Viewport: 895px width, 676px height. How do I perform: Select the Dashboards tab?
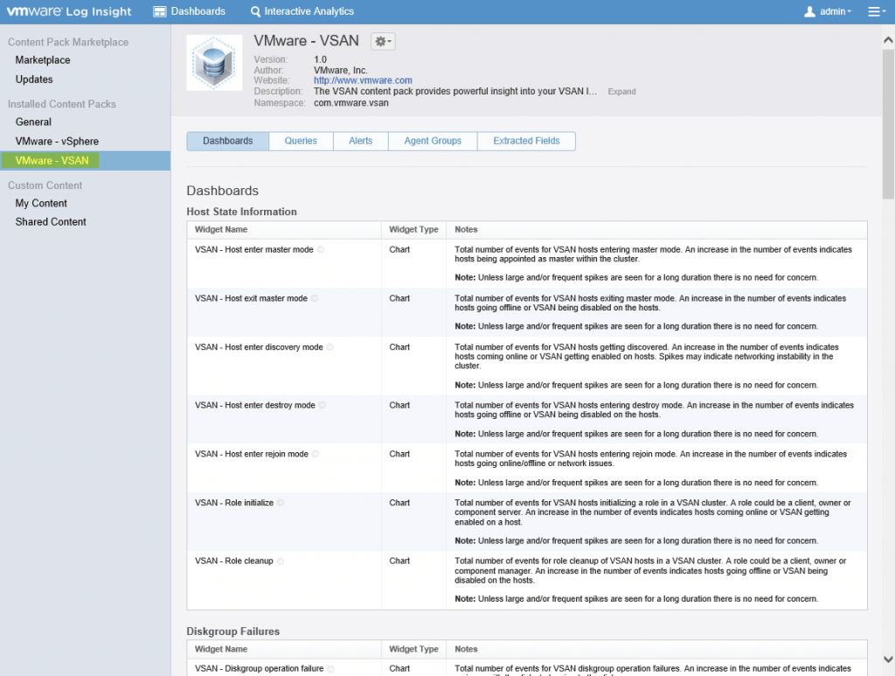tap(228, 141)
